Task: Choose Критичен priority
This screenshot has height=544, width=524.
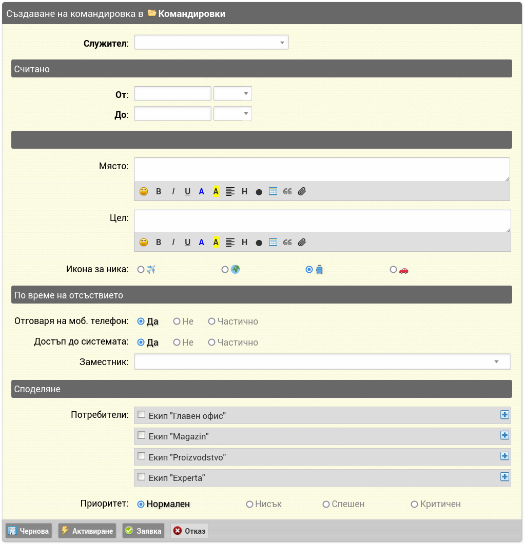Action: click(x=414, y=505)
